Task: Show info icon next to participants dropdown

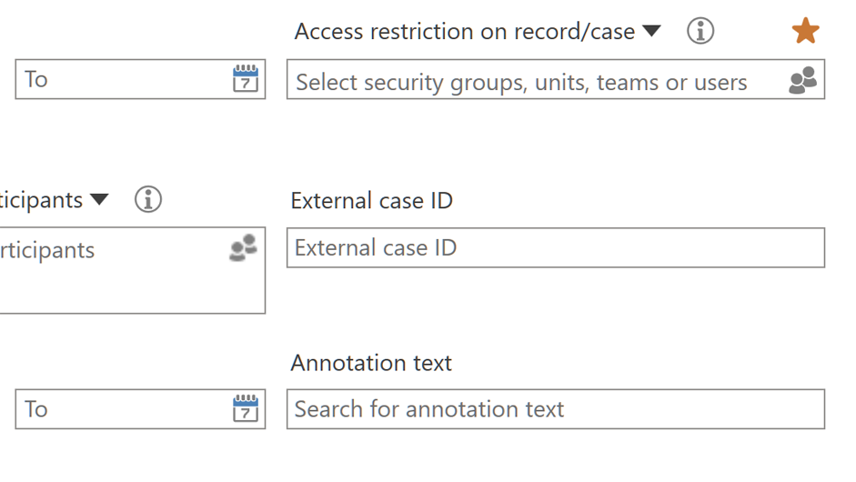Action: pyautogui.click(x=147, y=199)
